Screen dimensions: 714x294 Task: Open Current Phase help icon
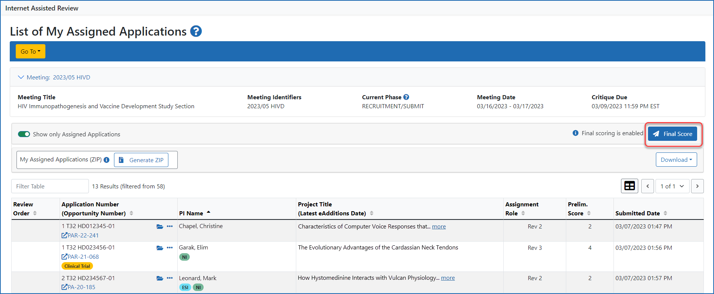pos(406,97)
